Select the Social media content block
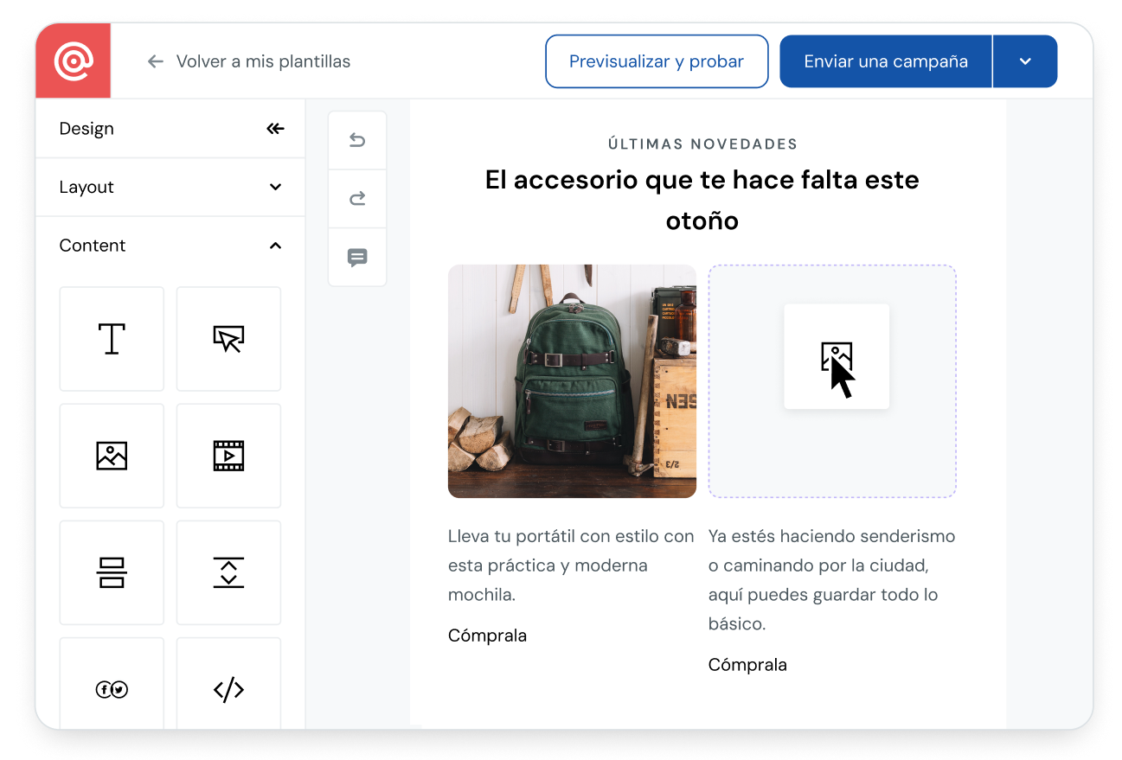 point(112,684)
